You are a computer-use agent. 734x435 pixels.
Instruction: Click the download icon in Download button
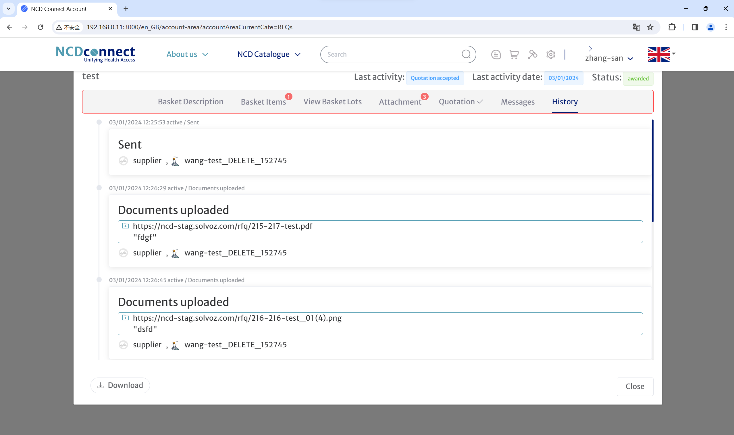pyautogui.click(x=101, y=386)
